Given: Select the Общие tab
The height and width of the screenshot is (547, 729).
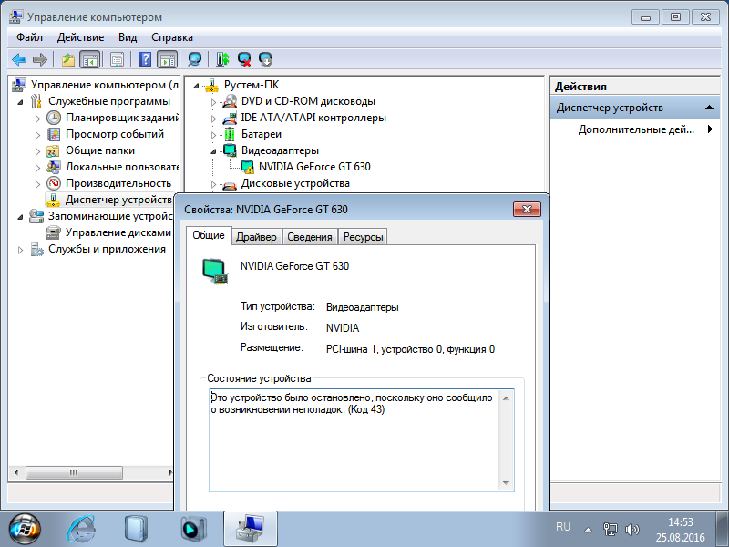Looking at the screenshot, I should (209, 235).
